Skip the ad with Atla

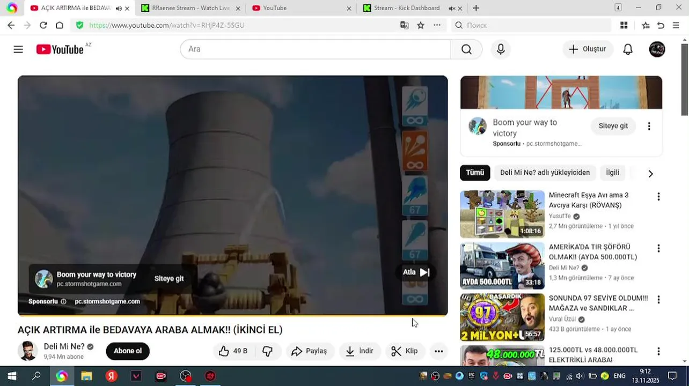point(416,272)
